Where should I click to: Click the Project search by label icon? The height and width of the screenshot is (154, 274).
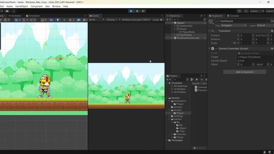(197, 80)
